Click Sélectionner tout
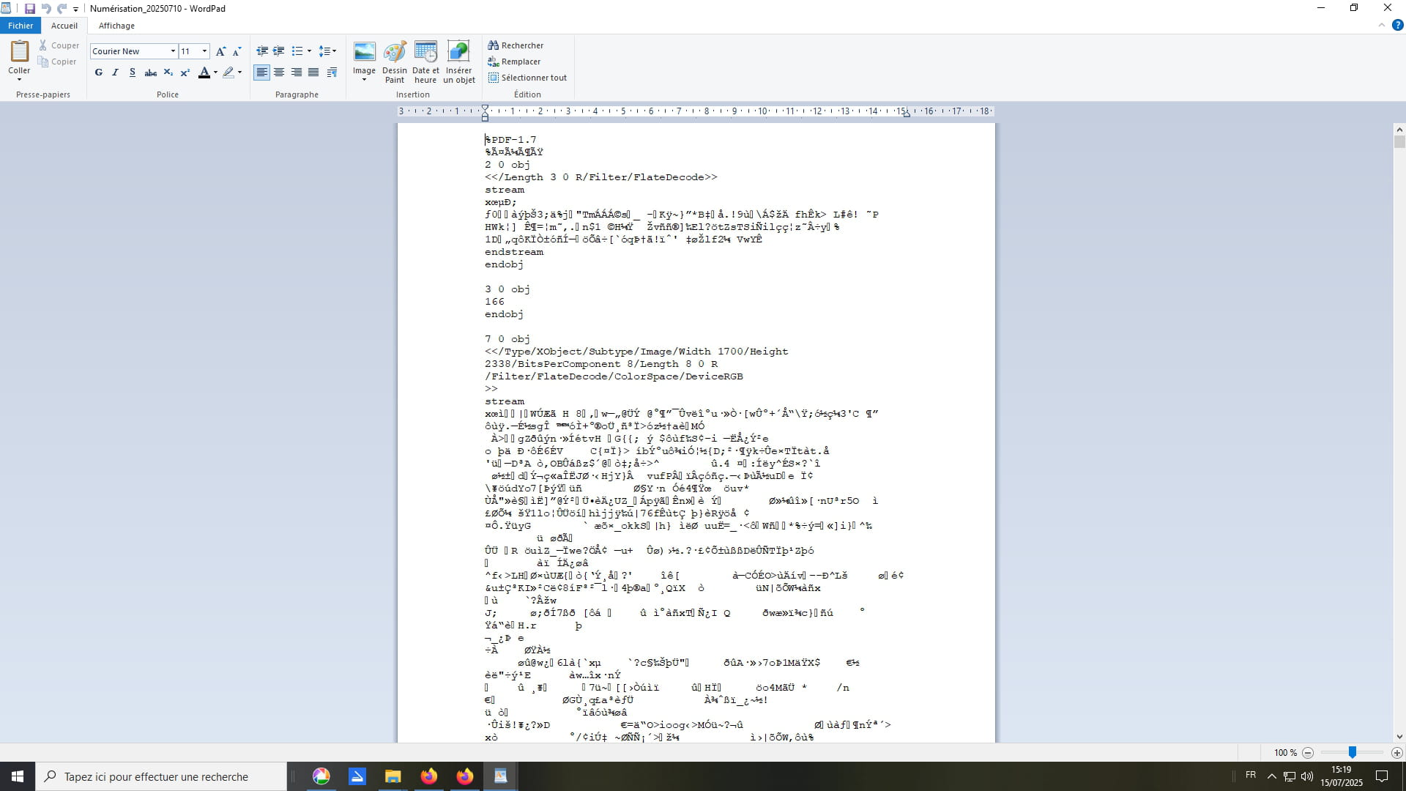The width and height of the screenshot is (1406, 791). coord(528,78)
